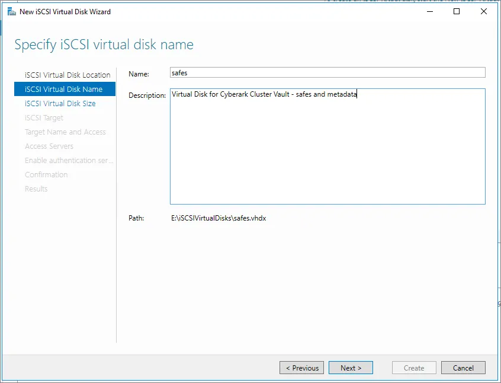Screen dimensions: 501x383
Task: Close the wizard with the X button
Action: tap(484, 11)
